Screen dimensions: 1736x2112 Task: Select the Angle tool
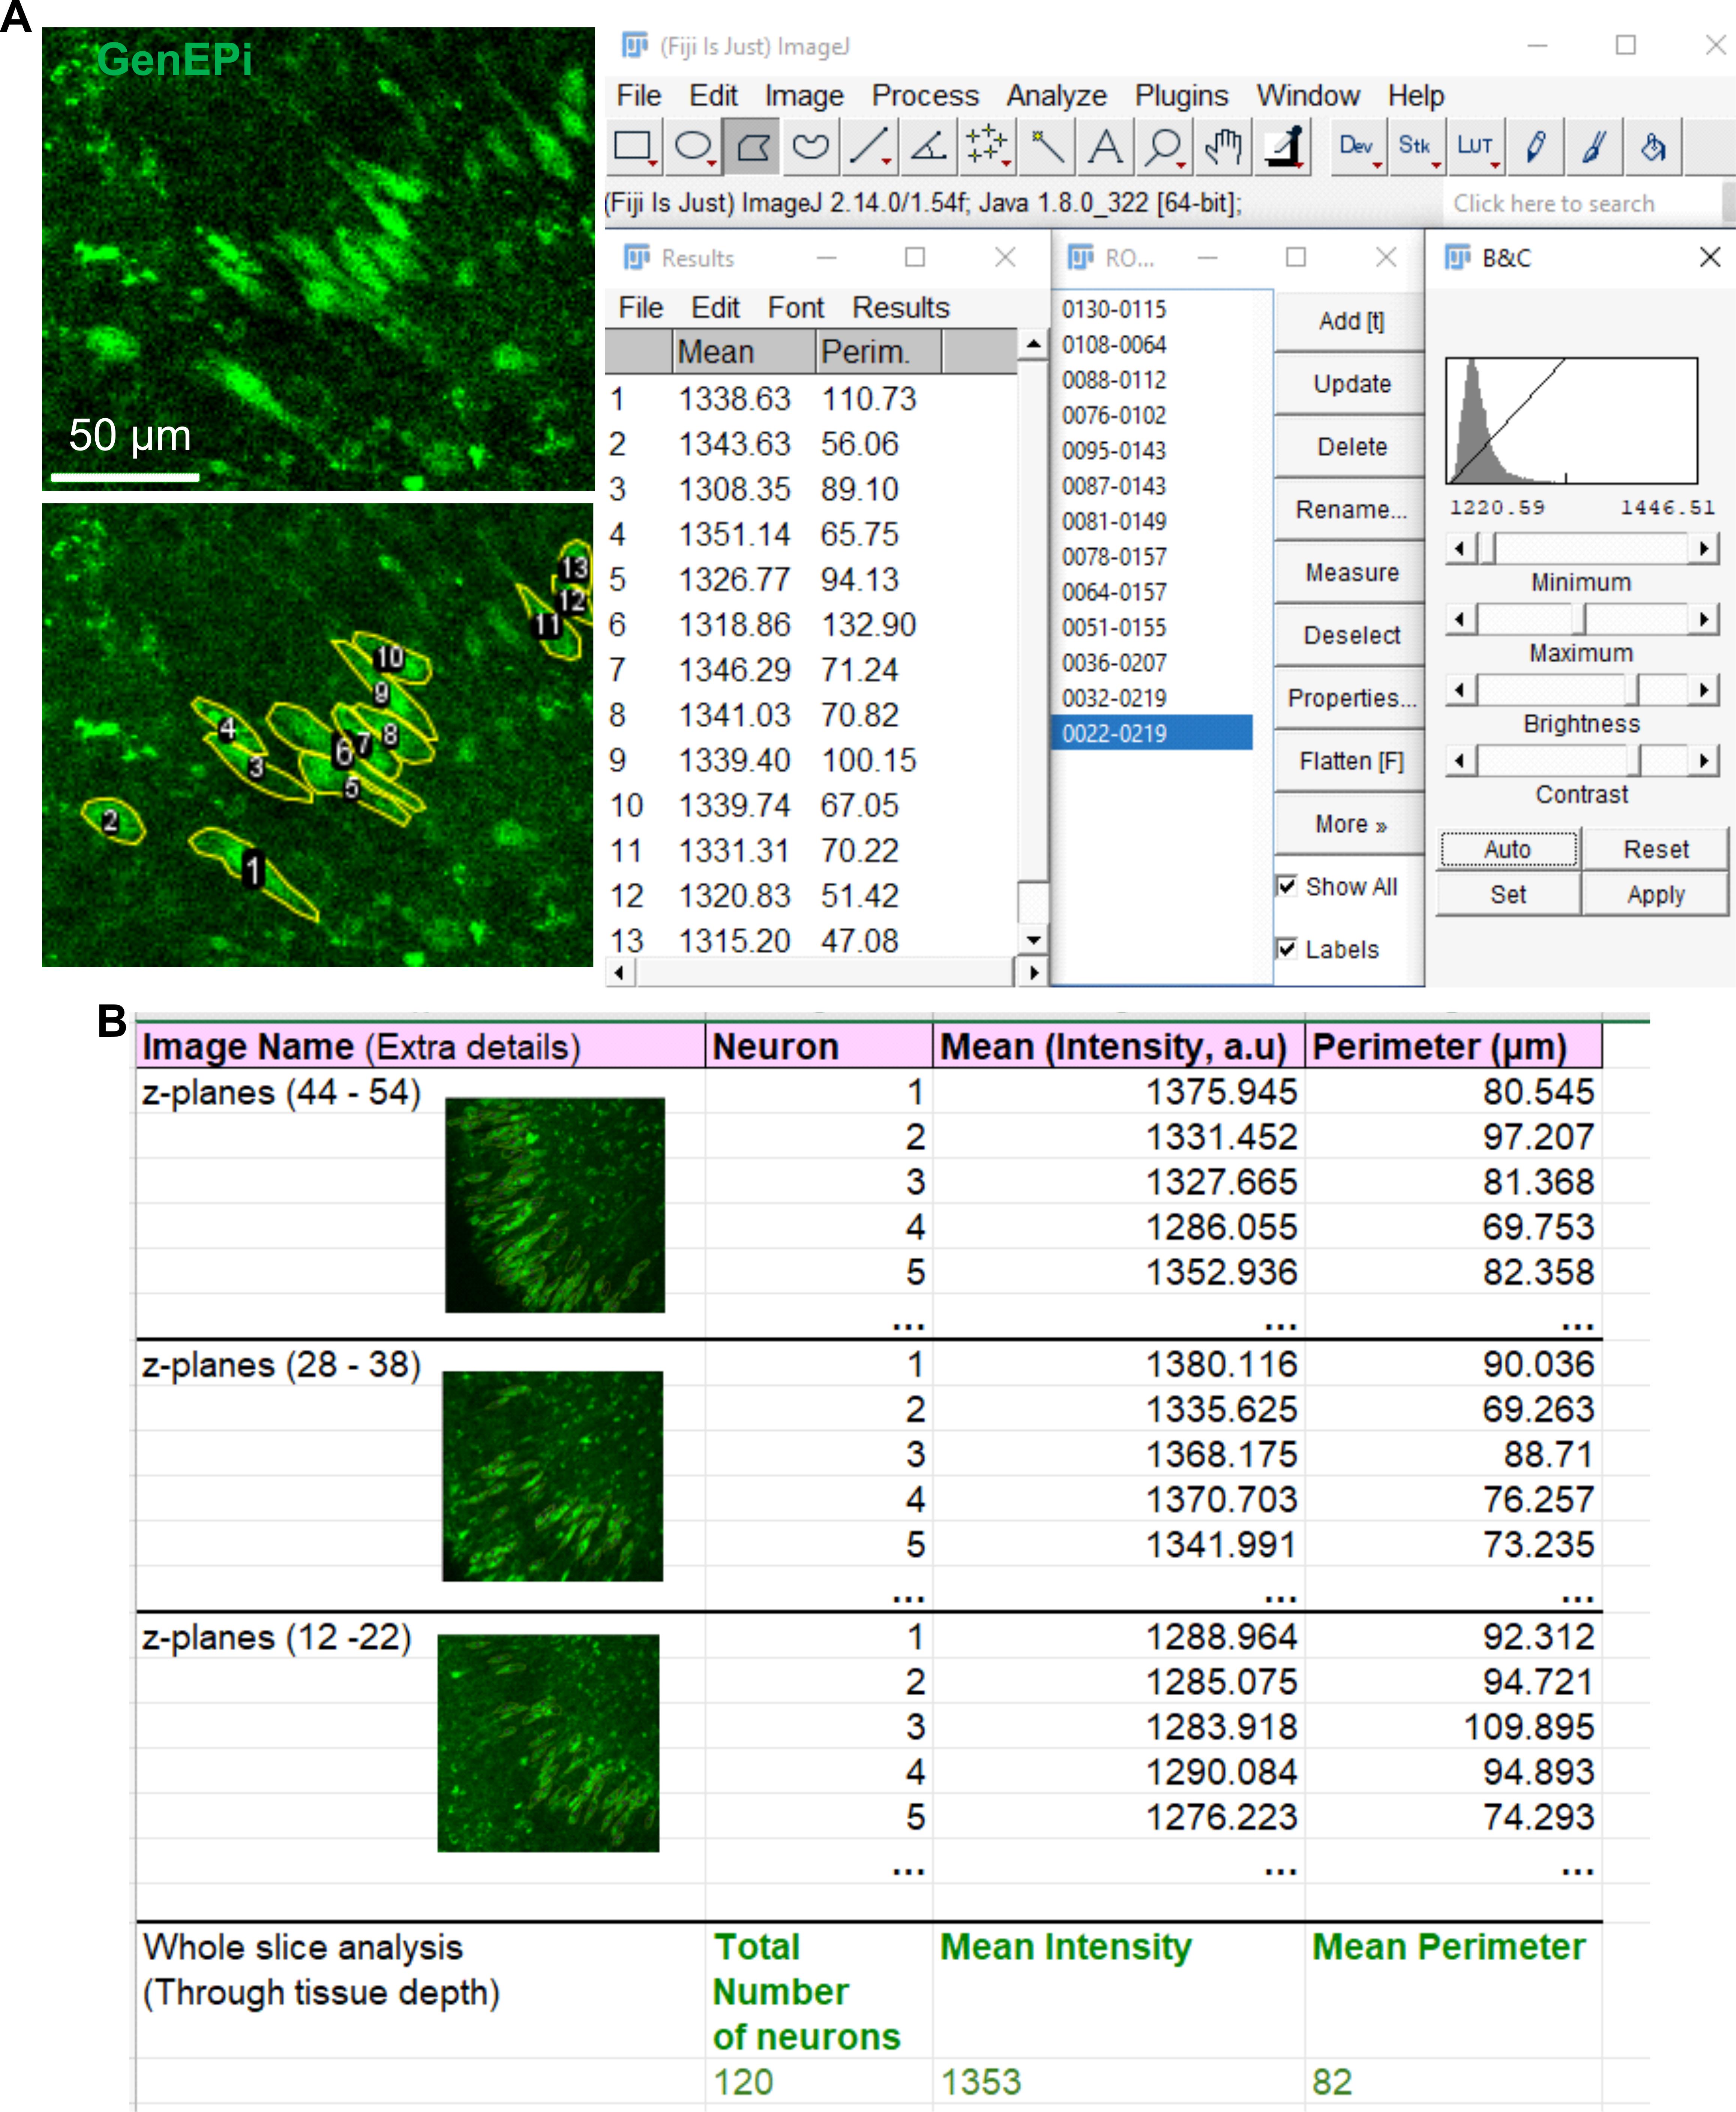[x=928, y=147]
